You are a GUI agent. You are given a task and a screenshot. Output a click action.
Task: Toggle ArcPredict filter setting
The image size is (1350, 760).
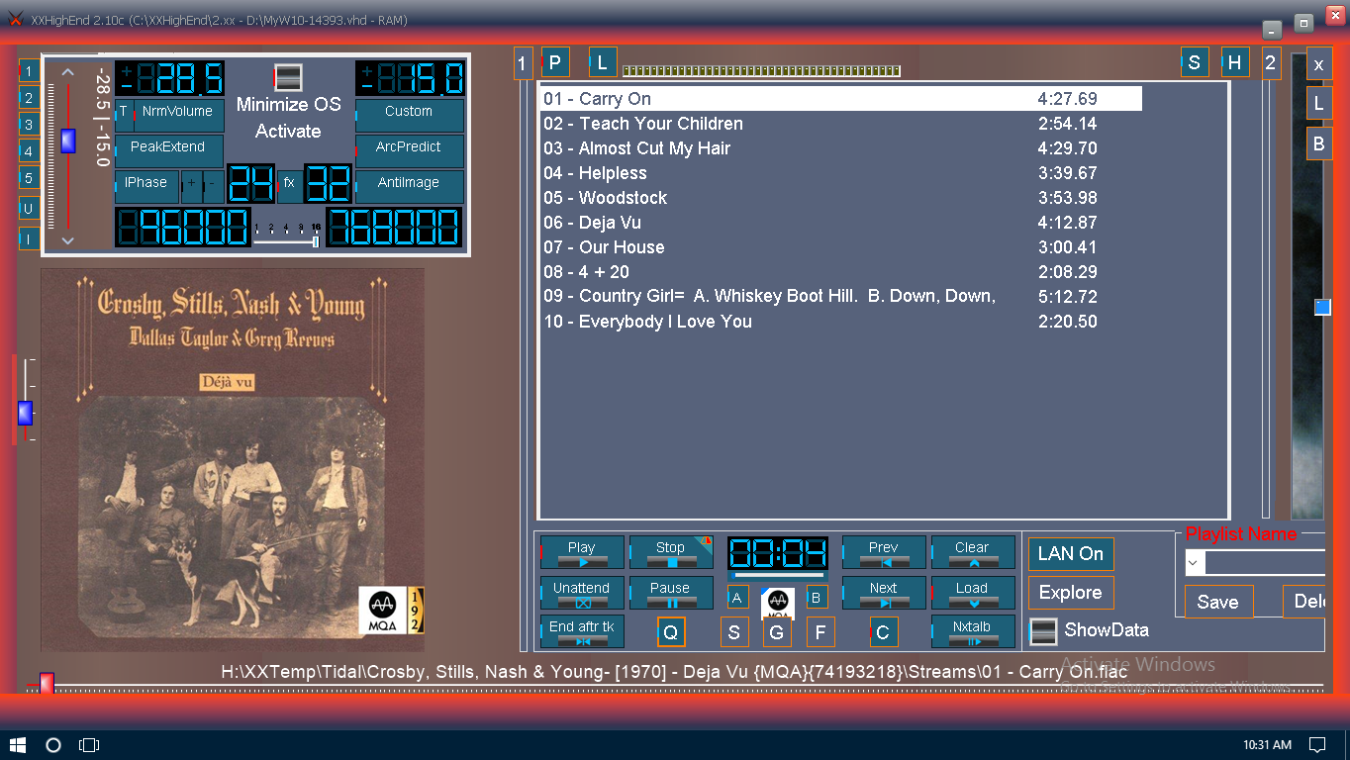(410, 151)
